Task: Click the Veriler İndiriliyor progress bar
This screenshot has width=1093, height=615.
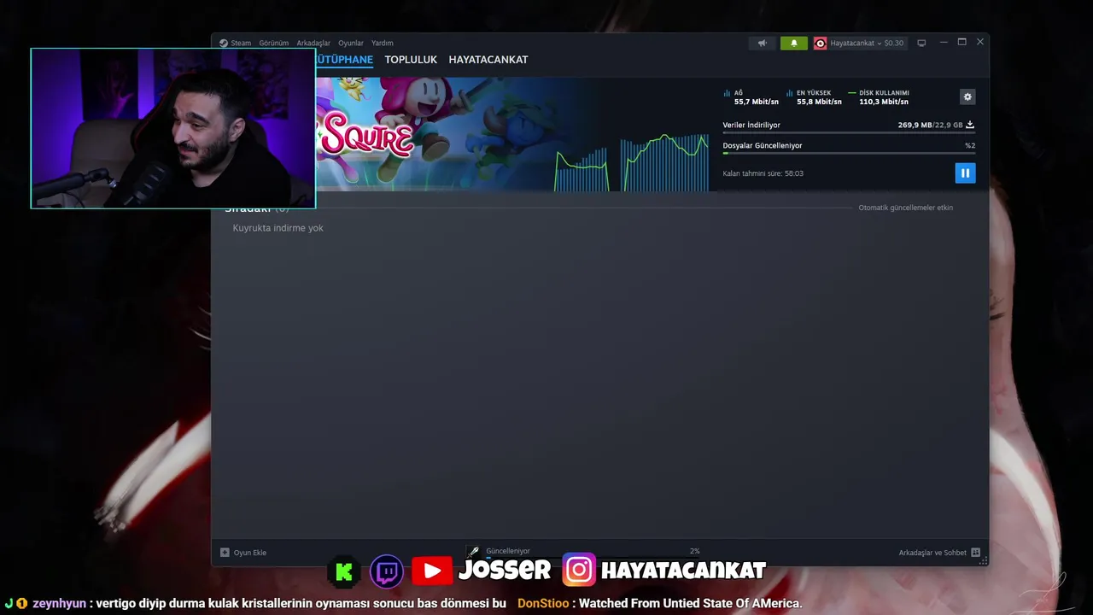Action: [849, 133]
